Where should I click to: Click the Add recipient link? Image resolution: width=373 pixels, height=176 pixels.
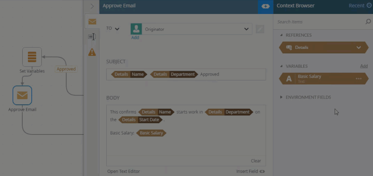135,38
